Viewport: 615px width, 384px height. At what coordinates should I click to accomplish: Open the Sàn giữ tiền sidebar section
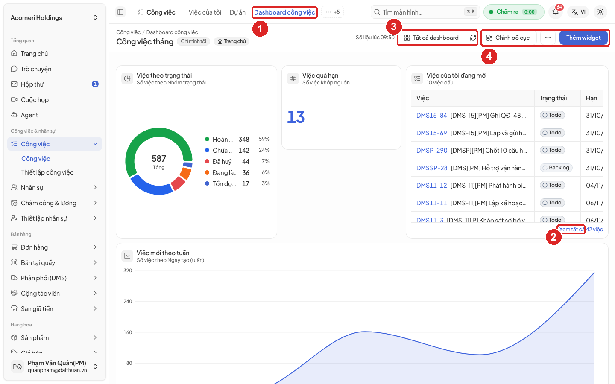pos(55,309)
